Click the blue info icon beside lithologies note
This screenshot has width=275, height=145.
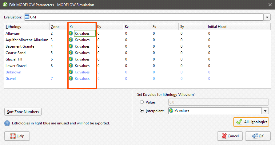[7, 123]
